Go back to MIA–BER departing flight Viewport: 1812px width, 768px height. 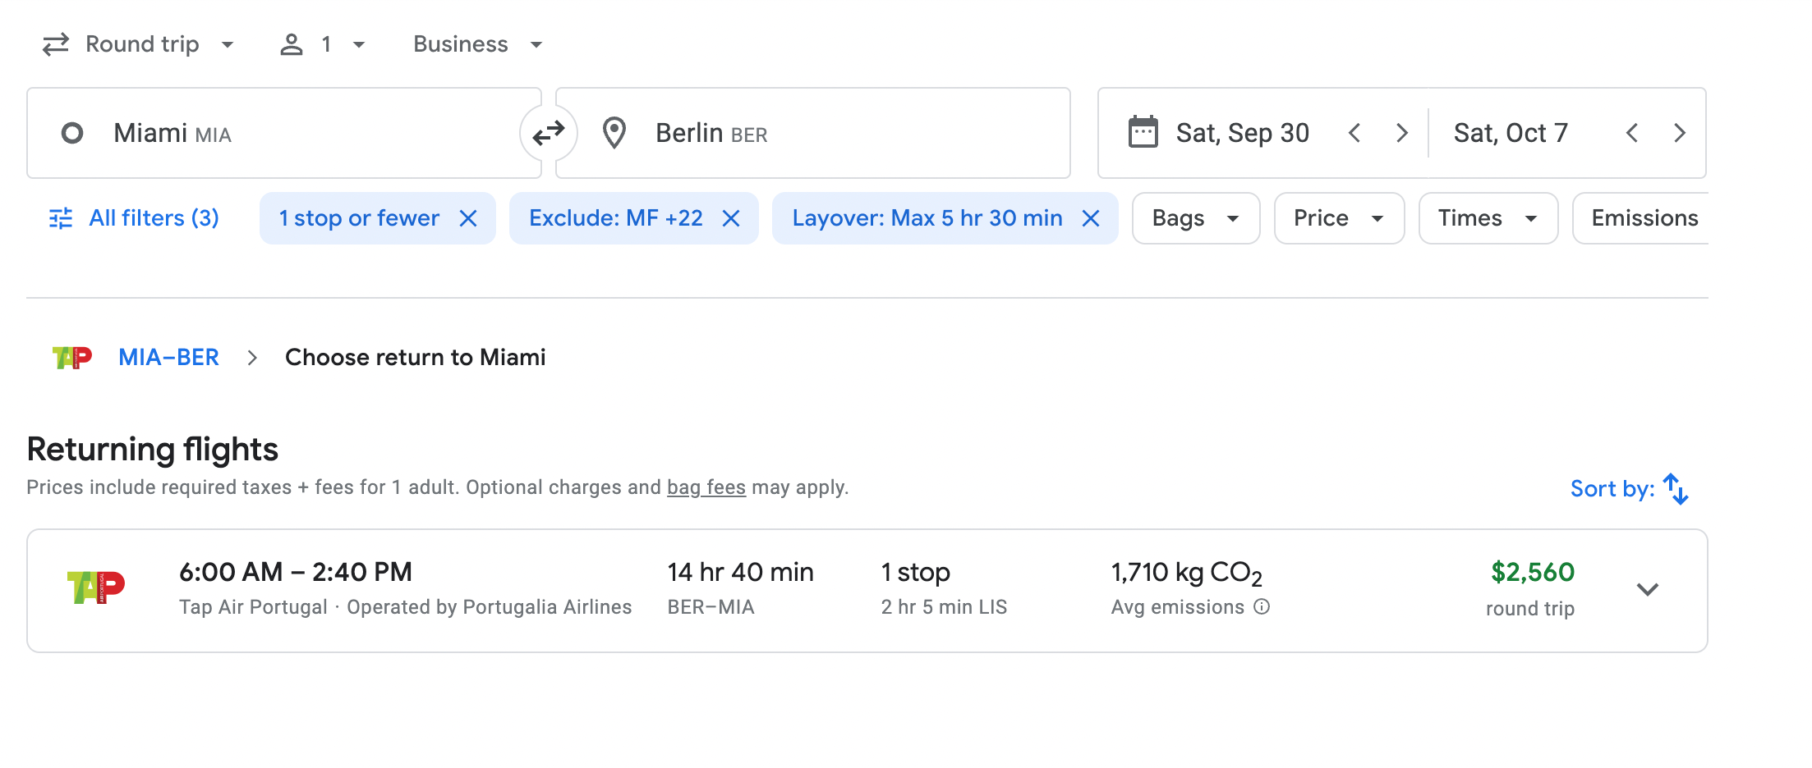pyautogui.click(x=168, y=358)
